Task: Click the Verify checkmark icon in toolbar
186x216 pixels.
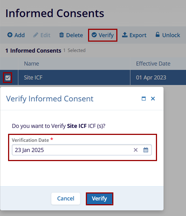Action: (94, 35)
